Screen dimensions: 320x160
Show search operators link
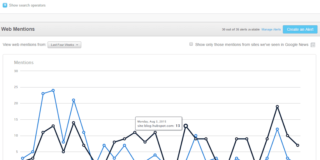pyautogui.click(x=27, y=5)
